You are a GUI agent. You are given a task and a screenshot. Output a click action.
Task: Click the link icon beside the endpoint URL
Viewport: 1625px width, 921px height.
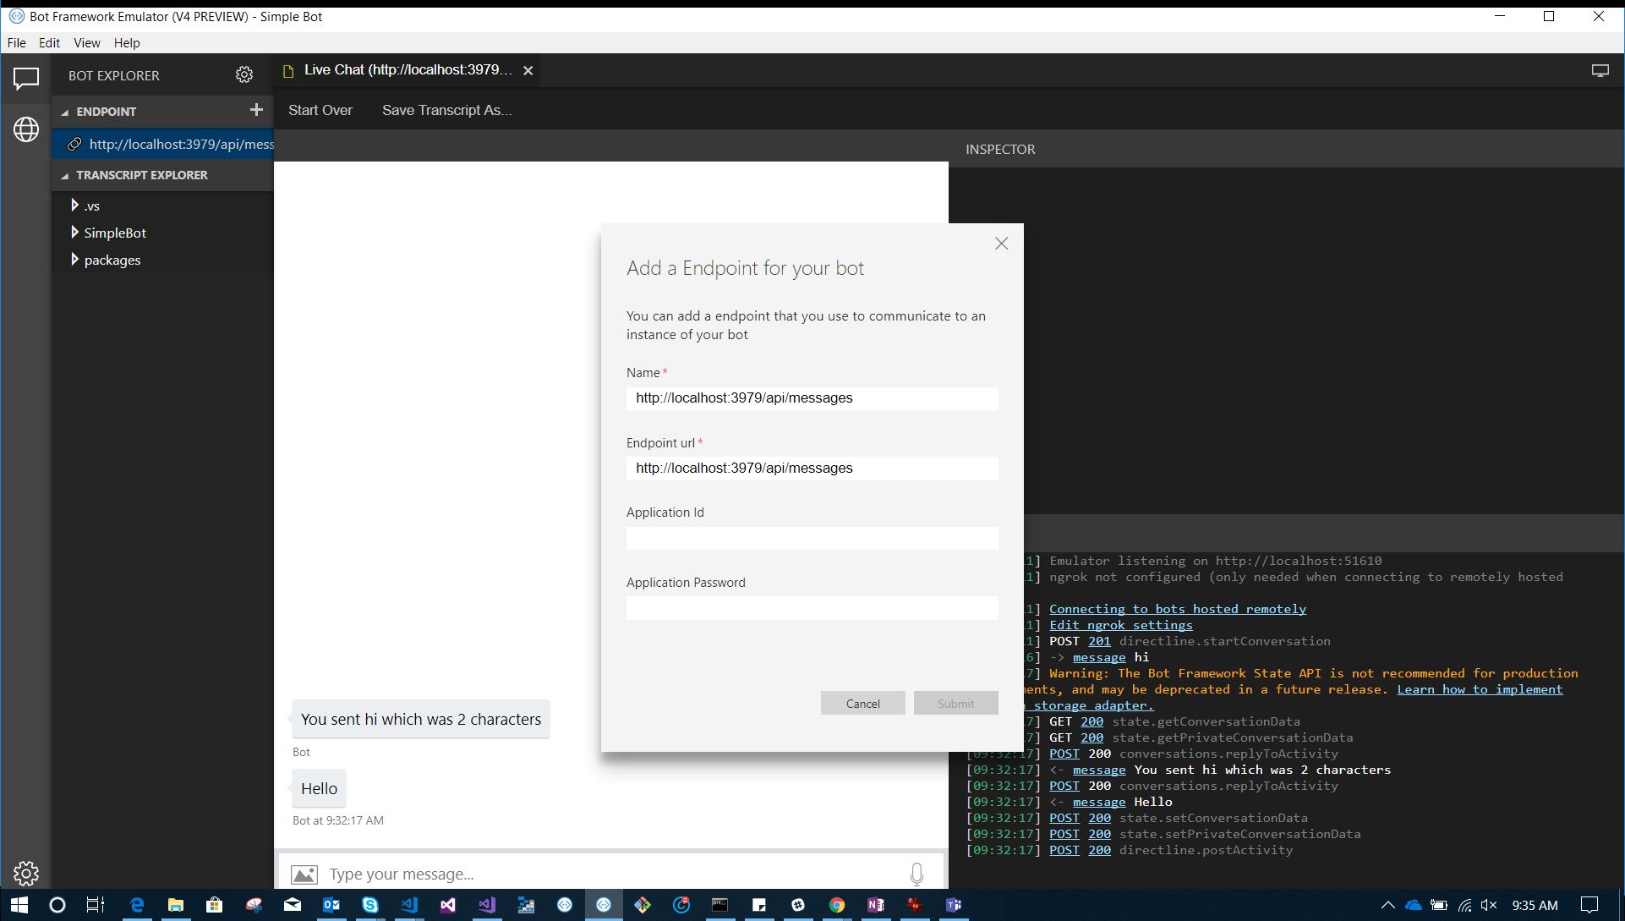coord(74,144)
